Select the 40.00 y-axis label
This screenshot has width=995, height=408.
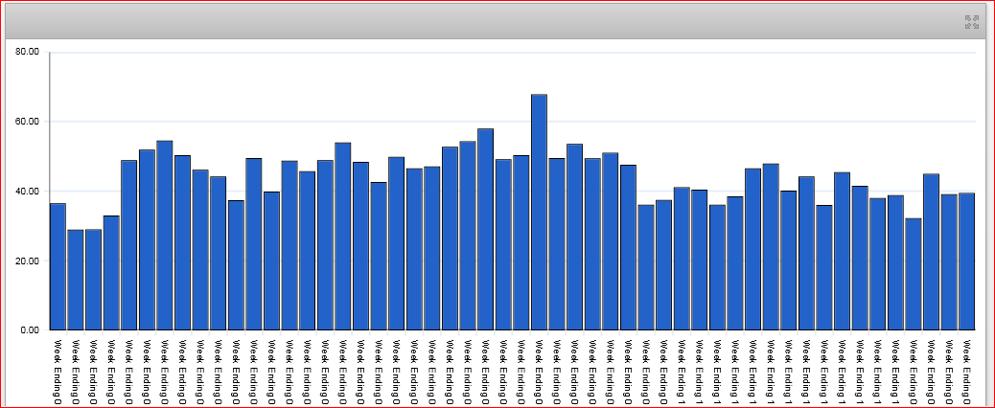coord(27,192)
